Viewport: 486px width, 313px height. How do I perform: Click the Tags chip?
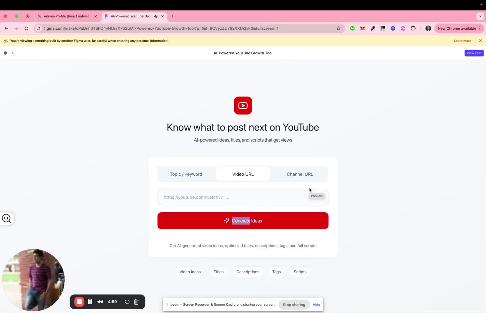click(276, 272)
